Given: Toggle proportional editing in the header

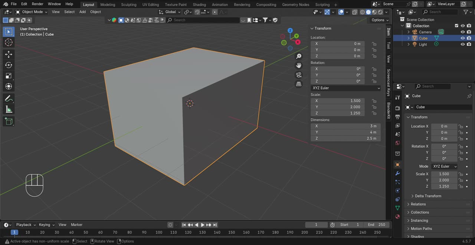Looking at the screenshot, I should coord(214,12).
